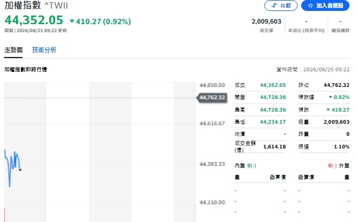Click the red volume bar at chart bottom

(5, 215)
